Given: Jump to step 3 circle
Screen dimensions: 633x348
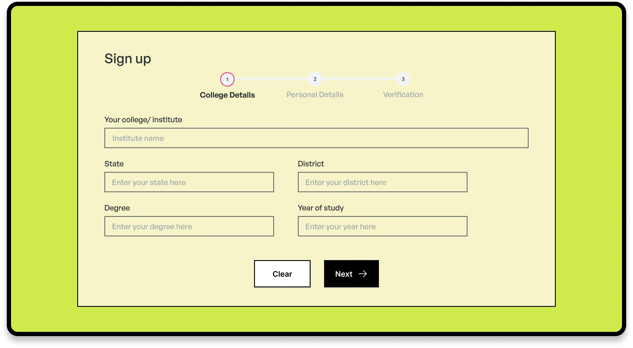Looking at the screenshot, I should coord(403,79).
